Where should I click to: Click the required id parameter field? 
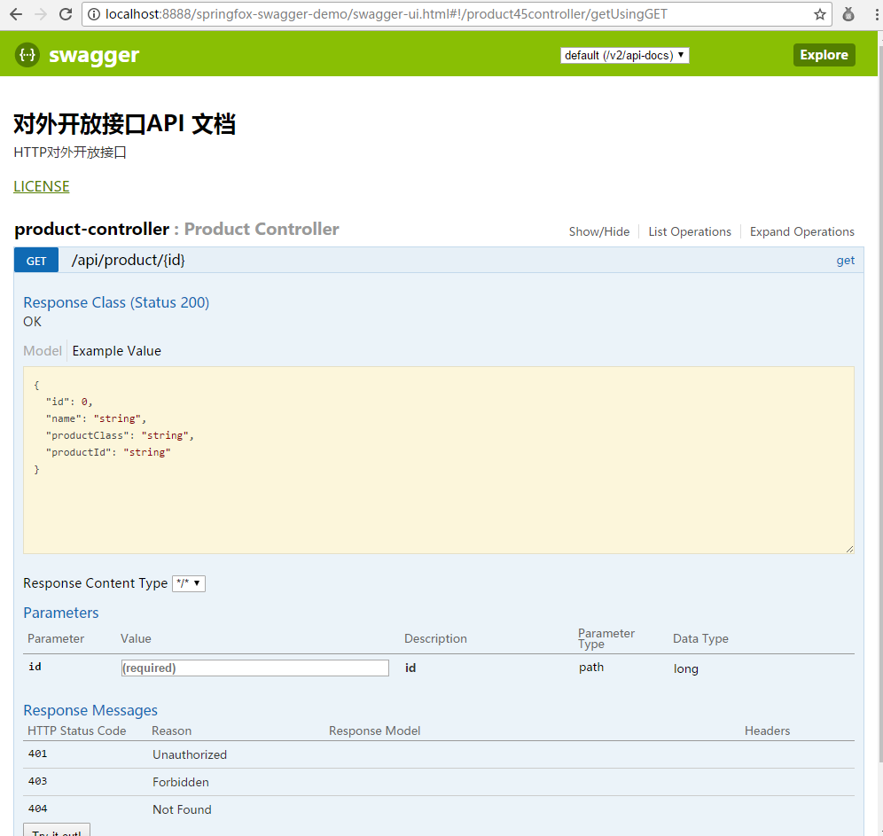pyautogui.click(x=254, y=668)
